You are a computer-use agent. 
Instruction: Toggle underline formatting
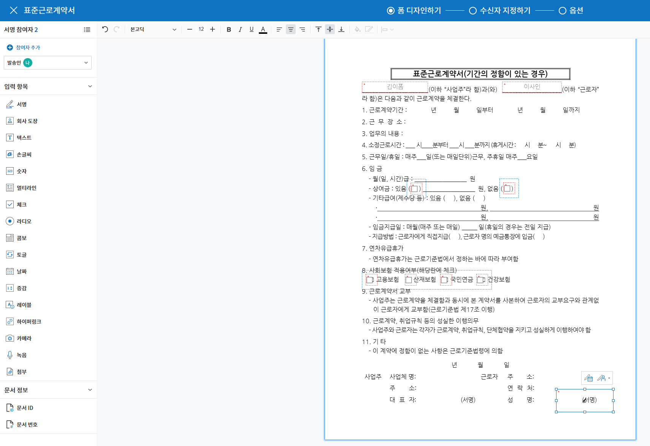point(252,29)
